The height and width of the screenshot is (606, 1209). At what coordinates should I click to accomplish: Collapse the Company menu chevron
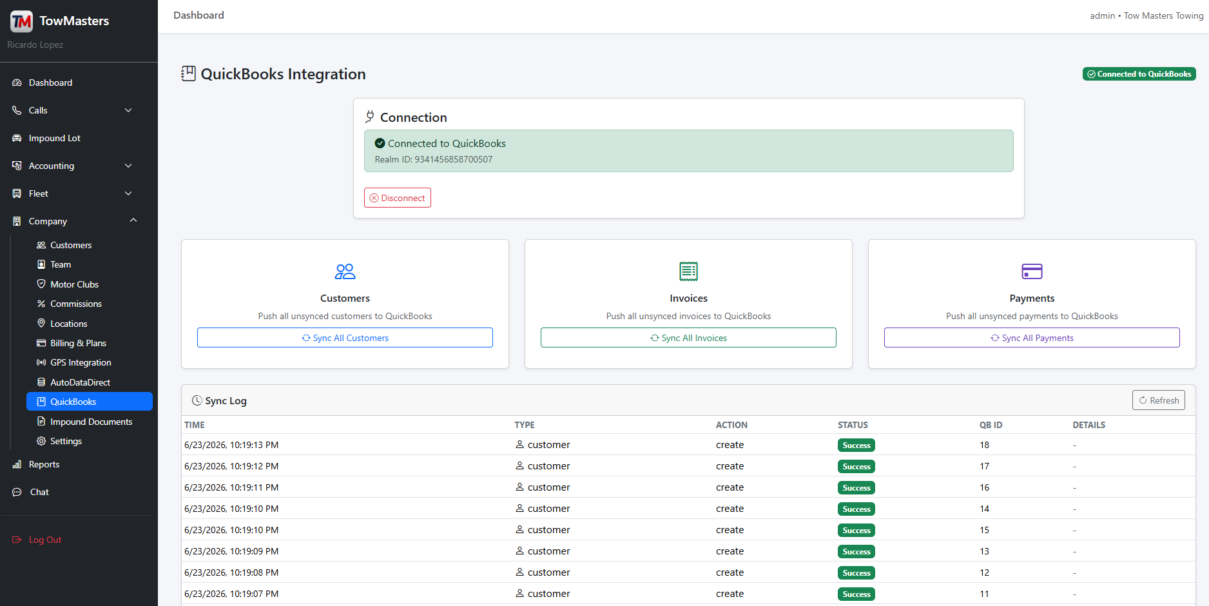[133, 220]
